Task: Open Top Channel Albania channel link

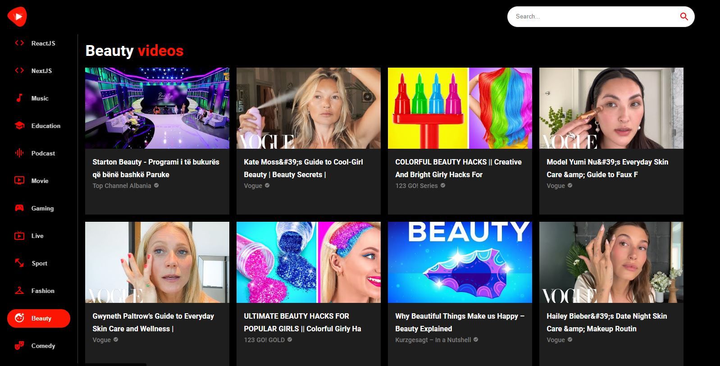Action: point(122,186)
